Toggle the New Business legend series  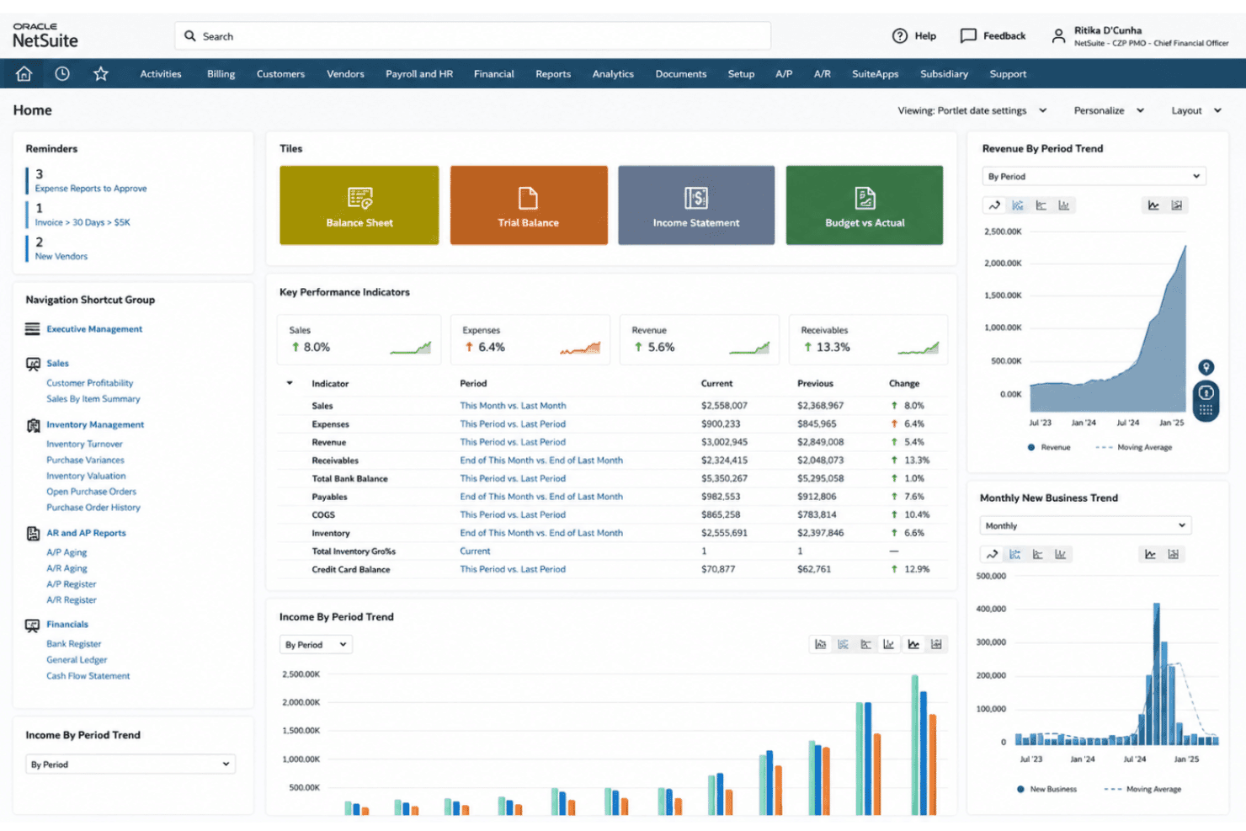[1046, 789]
